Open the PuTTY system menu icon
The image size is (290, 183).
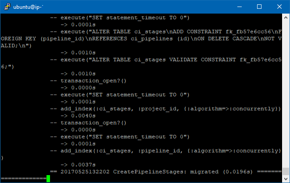click(7, 7)
